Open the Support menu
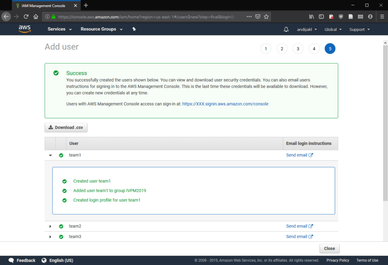388x265 pixels. click(359, 29)
